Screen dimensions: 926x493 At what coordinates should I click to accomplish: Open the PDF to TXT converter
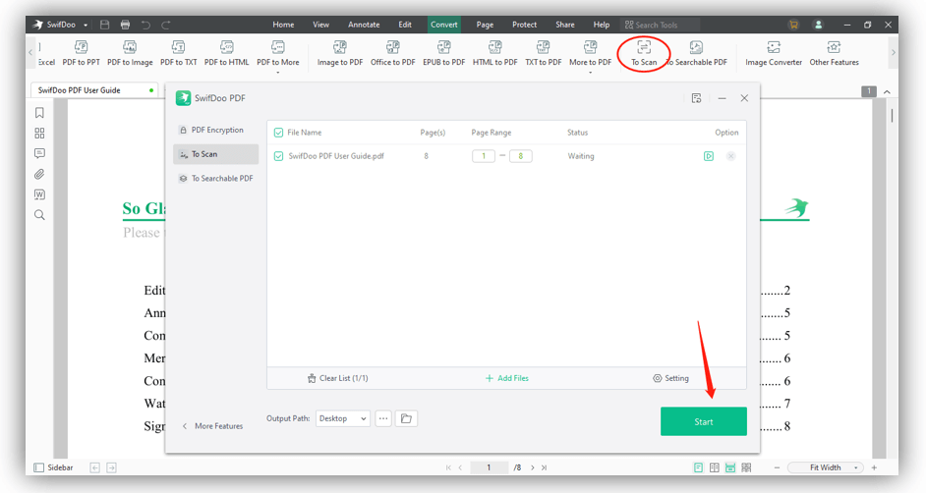pos(178,53)
